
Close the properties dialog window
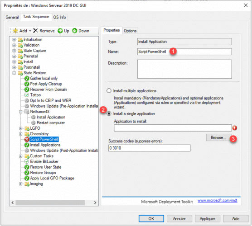(246, 5)
